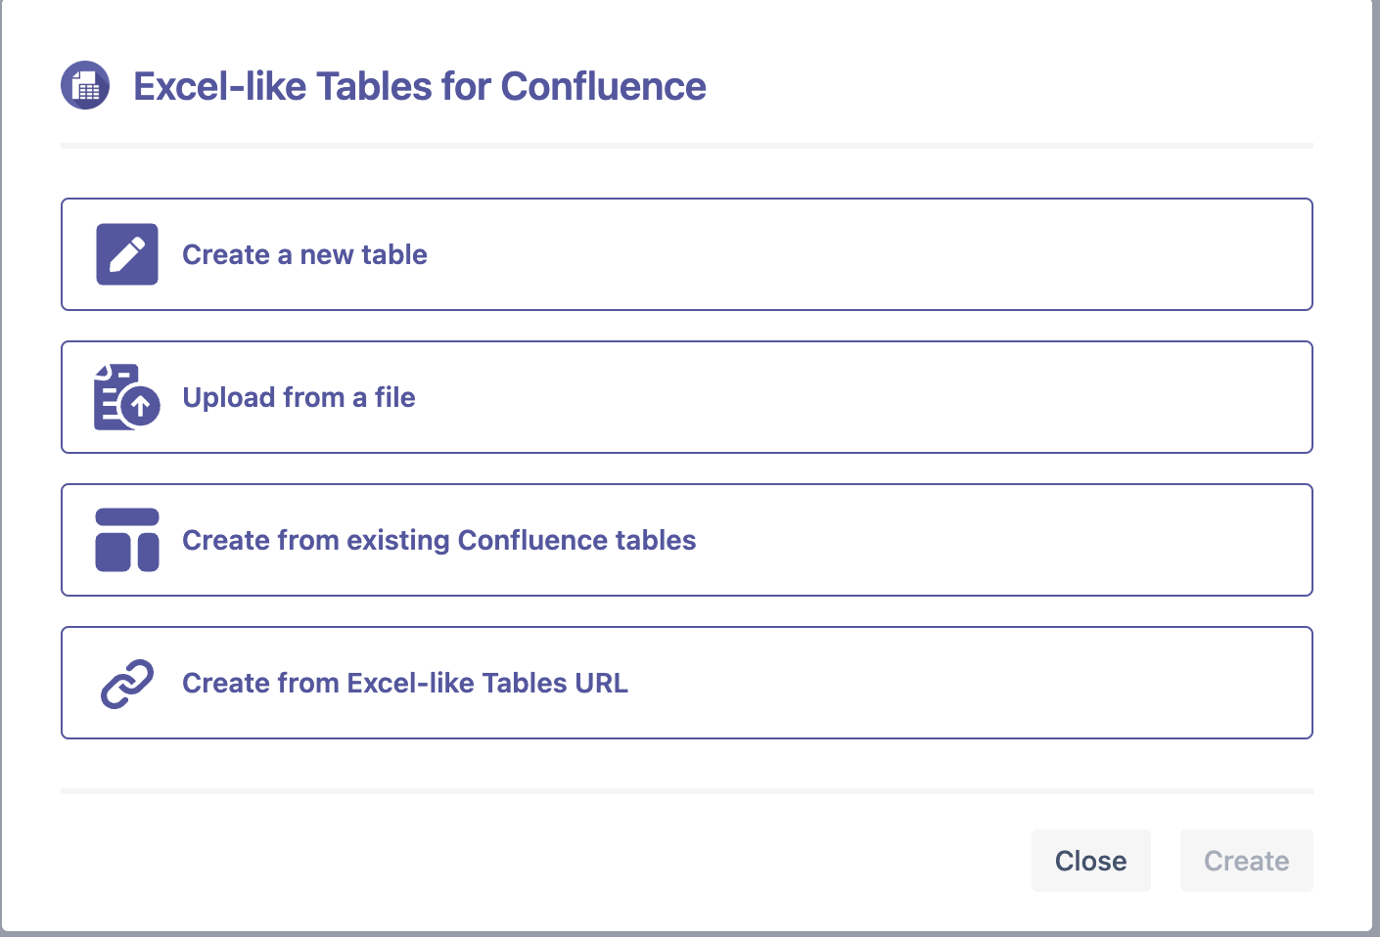1380x937 pixels.
Task: Click the Confluence table layout icon
Action: pos(127,540)
